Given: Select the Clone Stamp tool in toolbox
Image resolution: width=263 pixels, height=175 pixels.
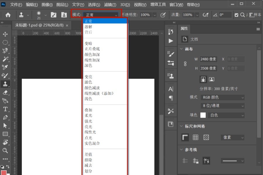Looking at the screenshot, I should point(5,84).
